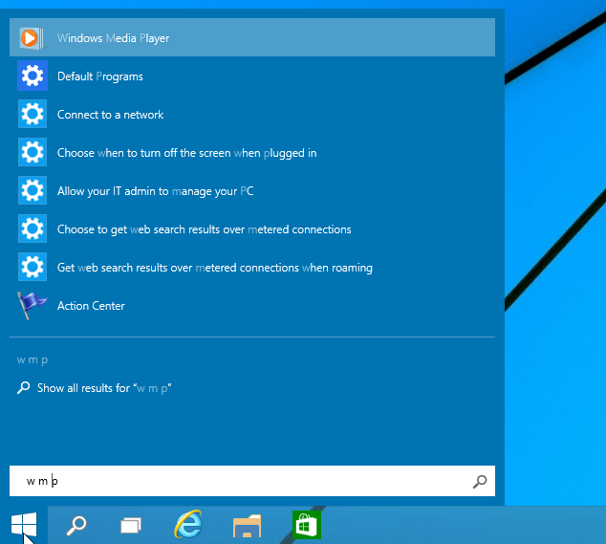606x544 pixels.
Task: Click the Windows Media Player icon
Action: point(32,38)
